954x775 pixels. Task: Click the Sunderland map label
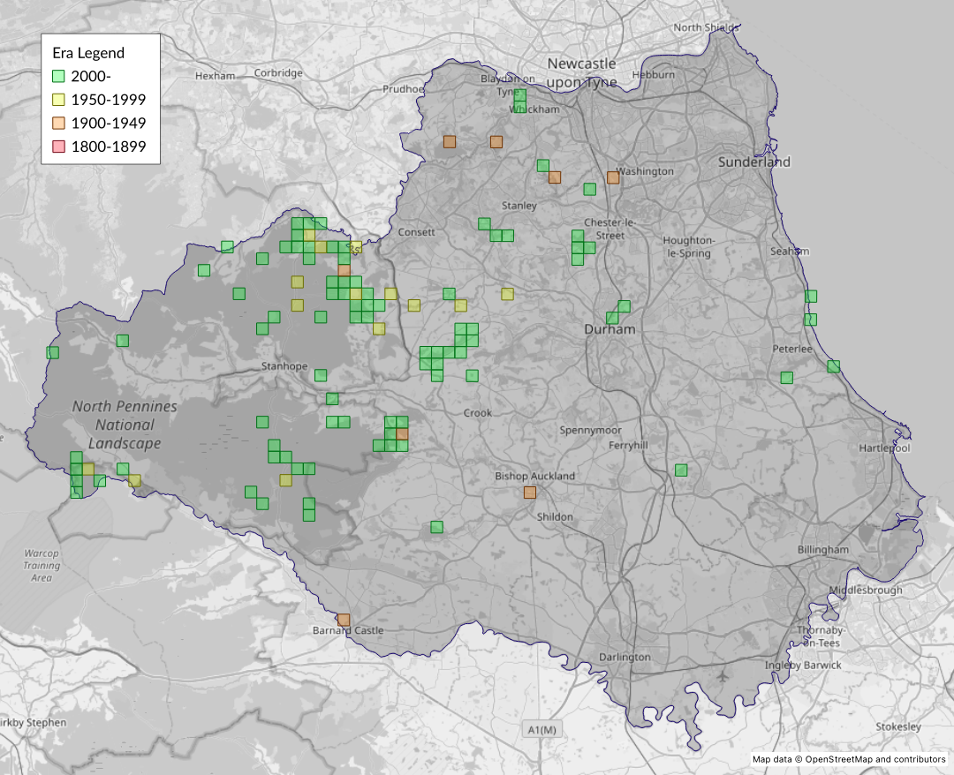coord(753,162)
